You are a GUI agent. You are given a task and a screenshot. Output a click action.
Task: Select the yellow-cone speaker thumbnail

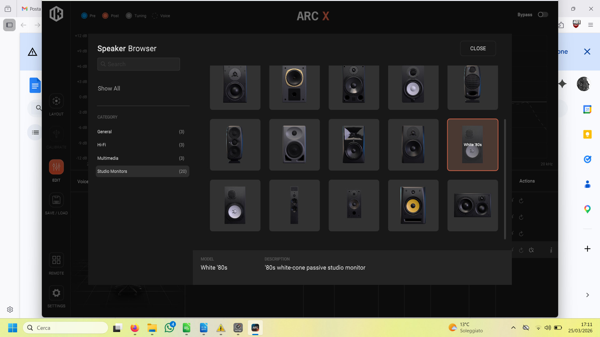[x=413, y=205]
